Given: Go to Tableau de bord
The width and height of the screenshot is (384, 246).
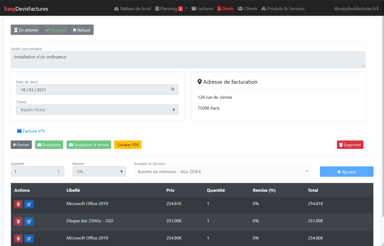Looking at the screenshot, I should coord(132,9).
